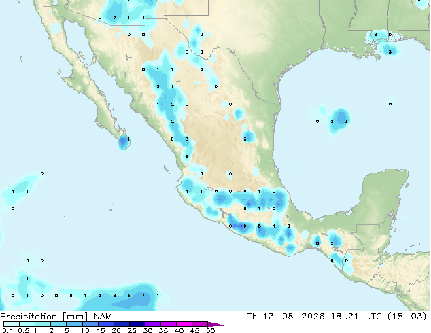Click the 'Th' weekday abbreviation

click(x=252, y=317)
